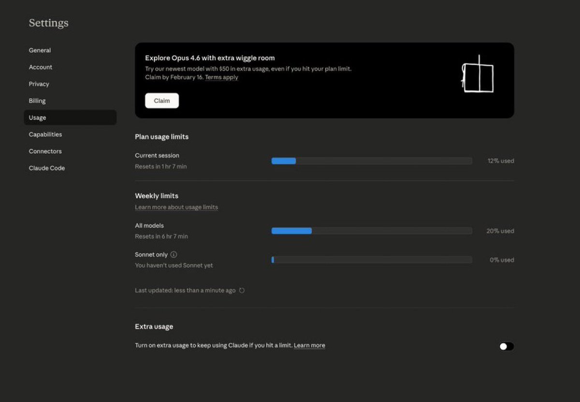The width and height of the screenshot is (580, 402).
Task: Click the 'Resets in 1 hr 7 min' text
Action: pos(160,166)
